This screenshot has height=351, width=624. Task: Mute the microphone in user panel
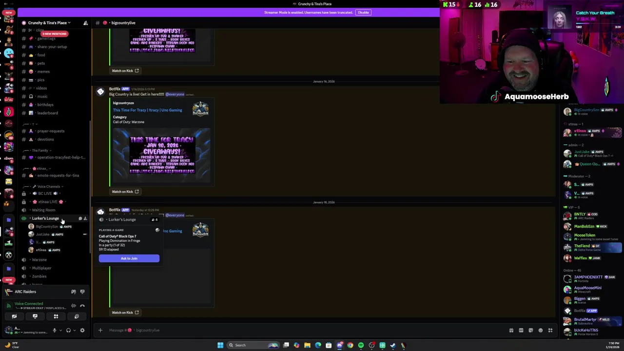pyautogui.click(x=54, y=330)
